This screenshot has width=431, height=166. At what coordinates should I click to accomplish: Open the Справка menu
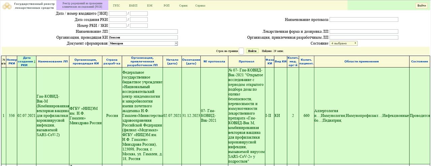[200, 6]
